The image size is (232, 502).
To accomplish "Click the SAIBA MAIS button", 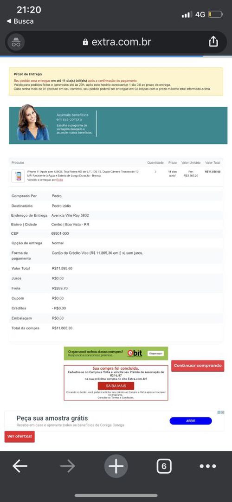I will (x=116, y=386).
